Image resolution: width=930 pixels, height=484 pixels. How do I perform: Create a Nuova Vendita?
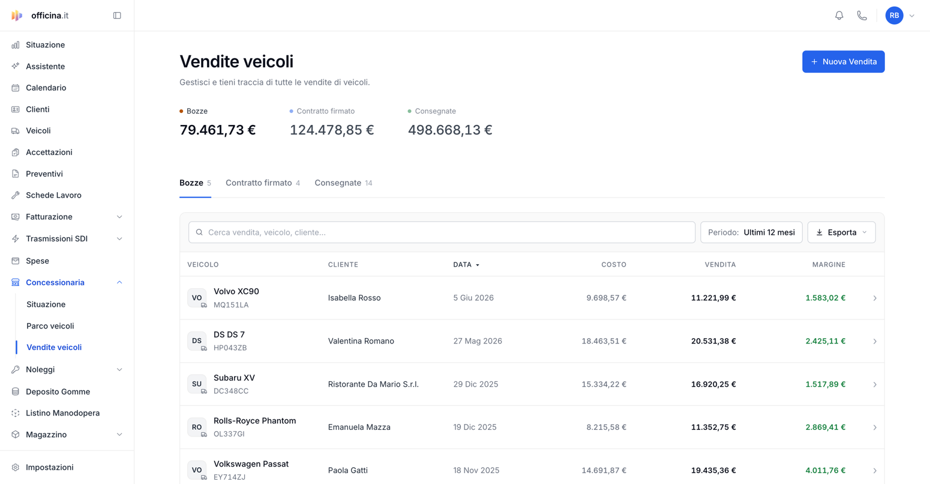843,62
